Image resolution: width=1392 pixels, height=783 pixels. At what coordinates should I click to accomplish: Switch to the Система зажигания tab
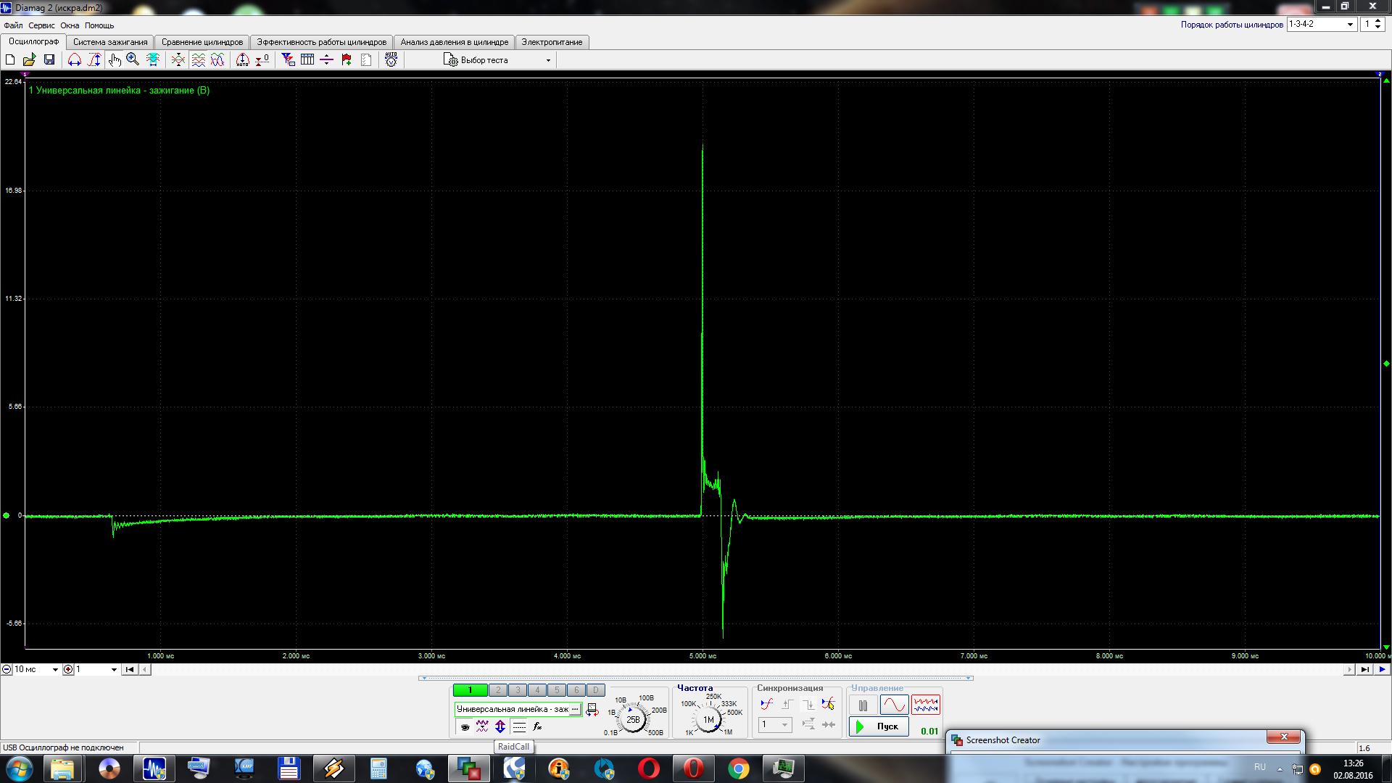110,42
